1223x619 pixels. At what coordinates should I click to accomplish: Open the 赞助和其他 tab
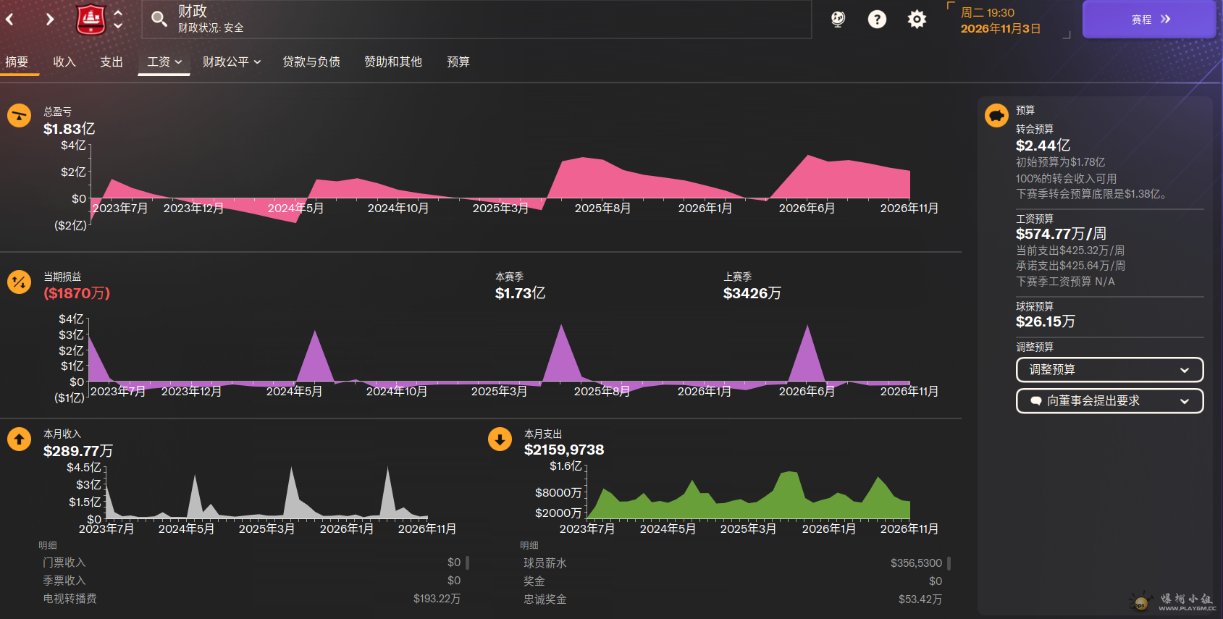click(x=393, y=62)
